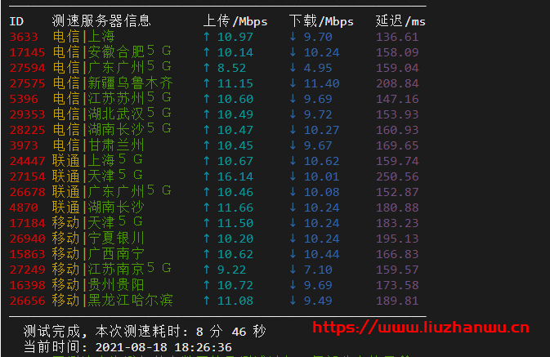550x357 pixels.
Task: Click the download arrow beside 4.95
Action: (x=293, y=67)
